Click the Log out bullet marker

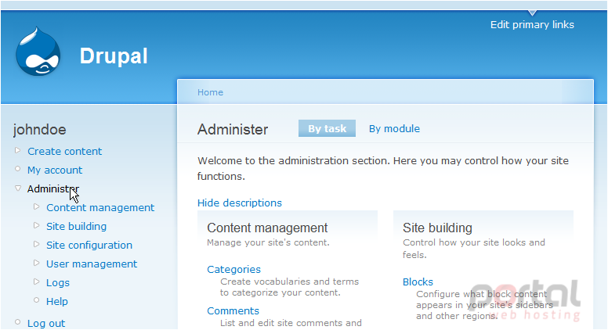click(17, 322)
